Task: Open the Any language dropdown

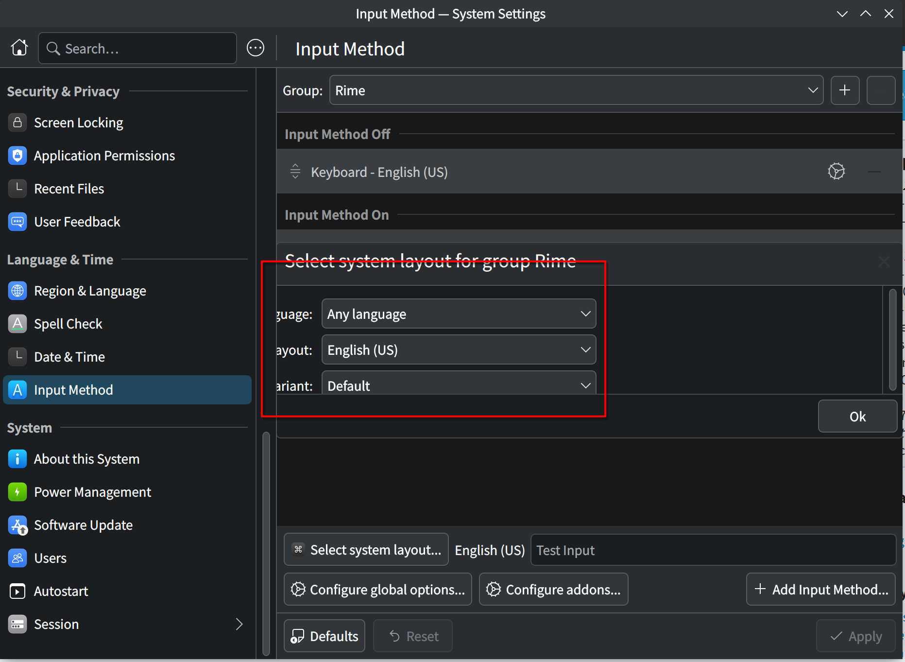Action: (x=459, y=314)
